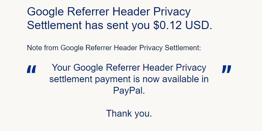Click the closing blue quotation mark icon
This screenshot has width=262, height=131.
coord(227,69)
